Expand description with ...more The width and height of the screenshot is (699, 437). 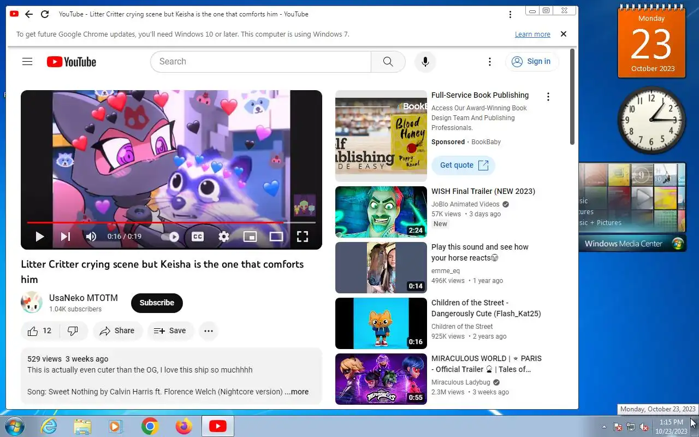[297, 392]
